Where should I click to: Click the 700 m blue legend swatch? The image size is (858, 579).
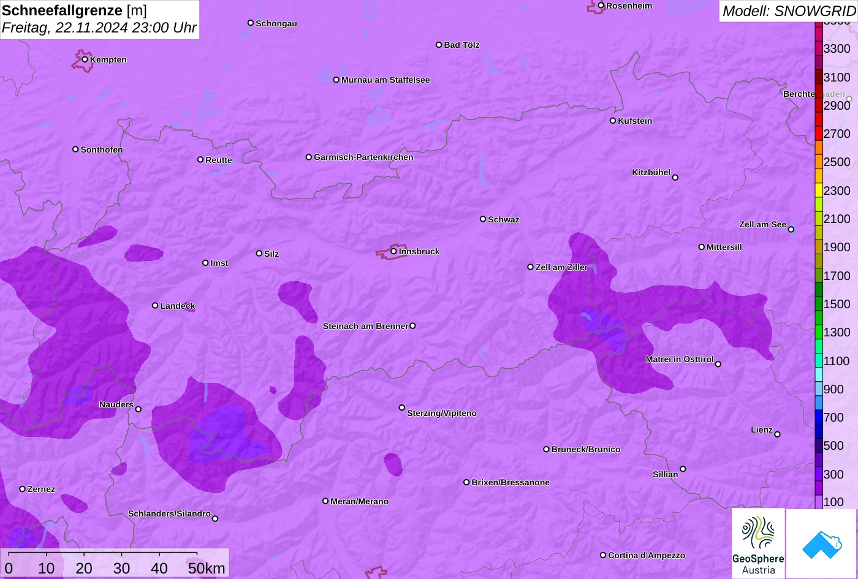coord(819,417)
